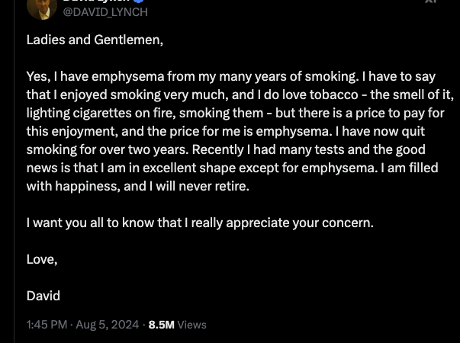The height and width of the screenshot is (343, 460).
Task: Click the line starting "news is that I am"
Action: (x=230, y=168)
